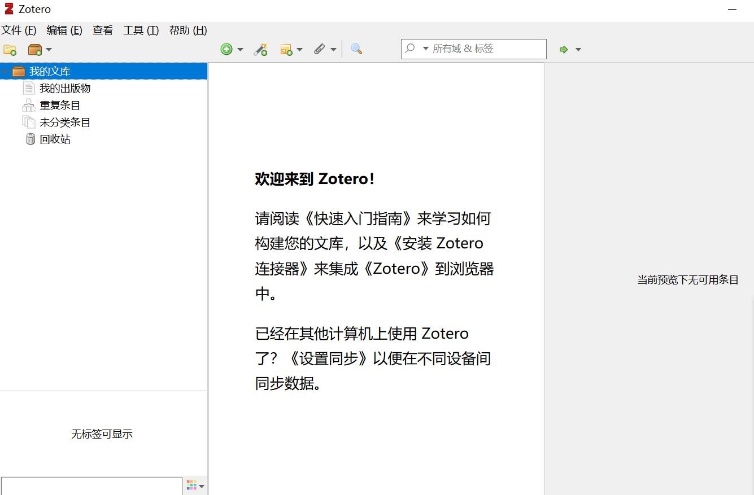754x495 pixels.
Task: Click the 当前预览下无可用条目 message
Action: pyautogui.click(x=688, y=280)
